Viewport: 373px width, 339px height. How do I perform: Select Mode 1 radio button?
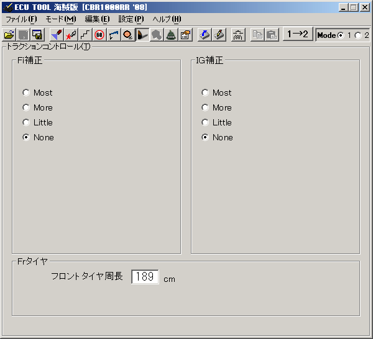(x=341, y=35)
